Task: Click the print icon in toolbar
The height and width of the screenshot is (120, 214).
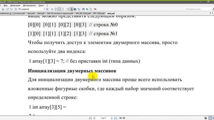Action: point(3,9)
